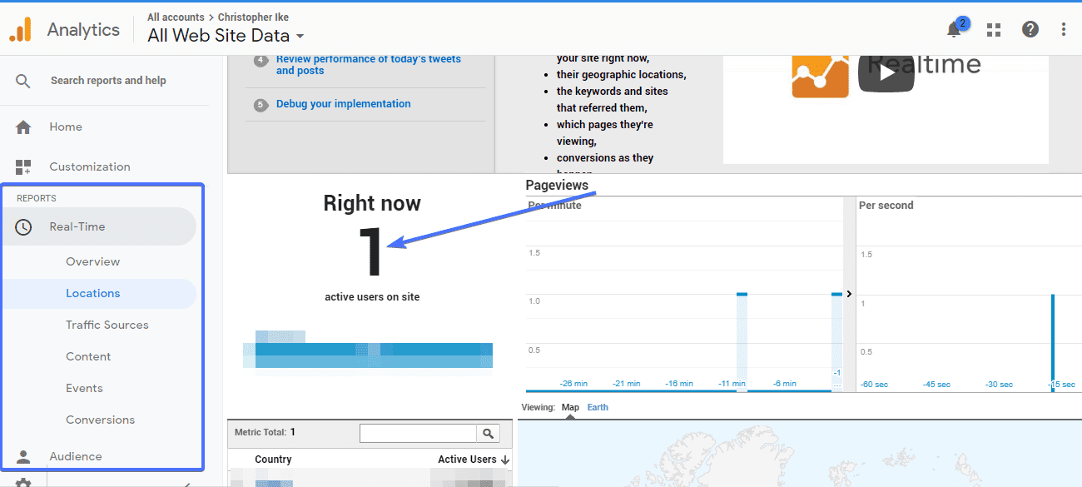This screenshot has height=487, width=1082.
Task: Click the Analytics product name text
Action: click(83, 30)
